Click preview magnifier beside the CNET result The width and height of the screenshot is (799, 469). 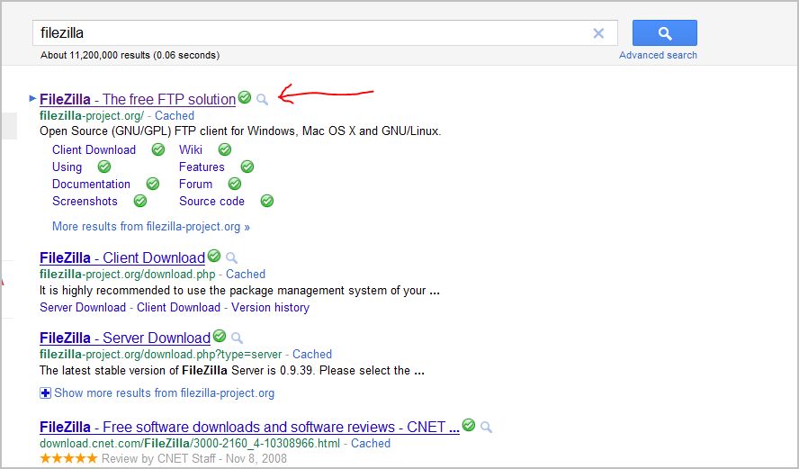point(486,427)
